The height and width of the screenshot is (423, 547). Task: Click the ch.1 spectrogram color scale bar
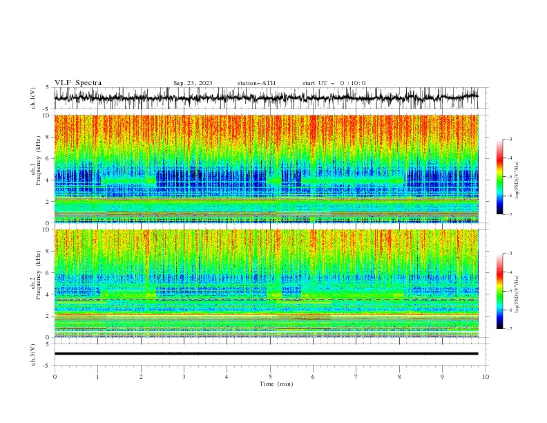(499, 177)
